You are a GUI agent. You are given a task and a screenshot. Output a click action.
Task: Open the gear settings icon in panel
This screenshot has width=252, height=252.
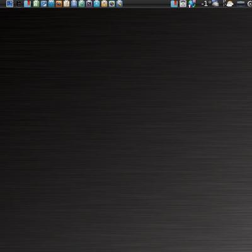coord(249,4)
